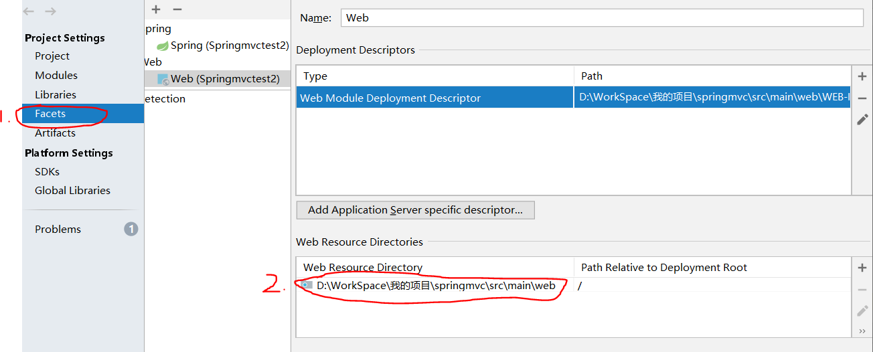Viewport: 873px width, 352px height.
Task: Select the Web Module Deployment Descriptor row
Action: tap(435, 98)
